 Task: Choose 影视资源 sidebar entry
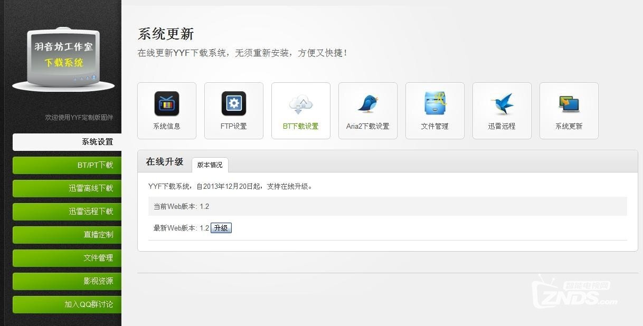click(x=68, y=281)
